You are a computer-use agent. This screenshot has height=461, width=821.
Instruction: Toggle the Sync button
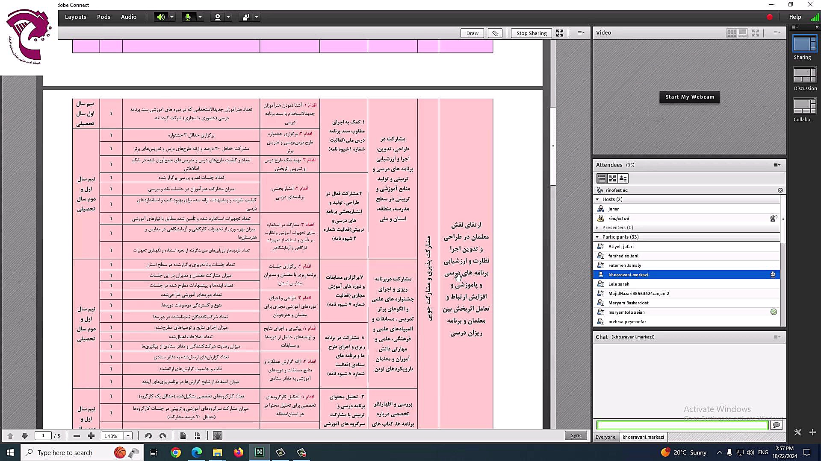[x=576, y=435]
